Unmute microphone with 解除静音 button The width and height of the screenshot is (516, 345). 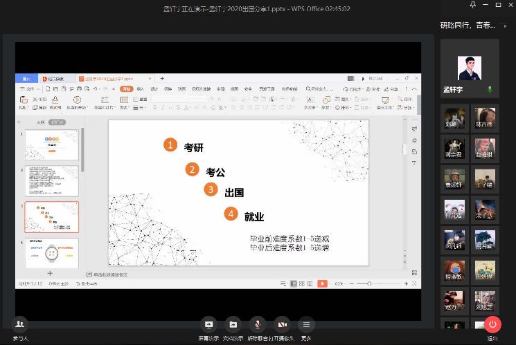point(258,325)
